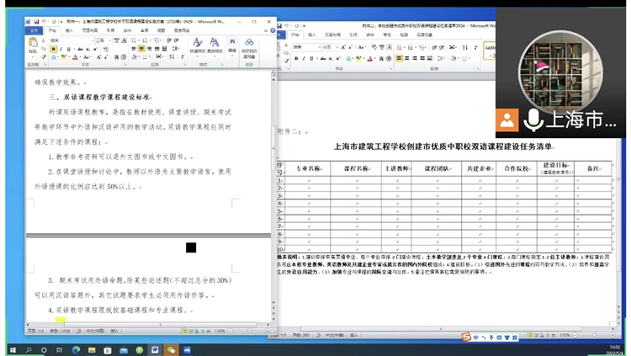
Task: Open the 页面布局 tab in 任务清单 window
Action: click(x=332, y=35)
